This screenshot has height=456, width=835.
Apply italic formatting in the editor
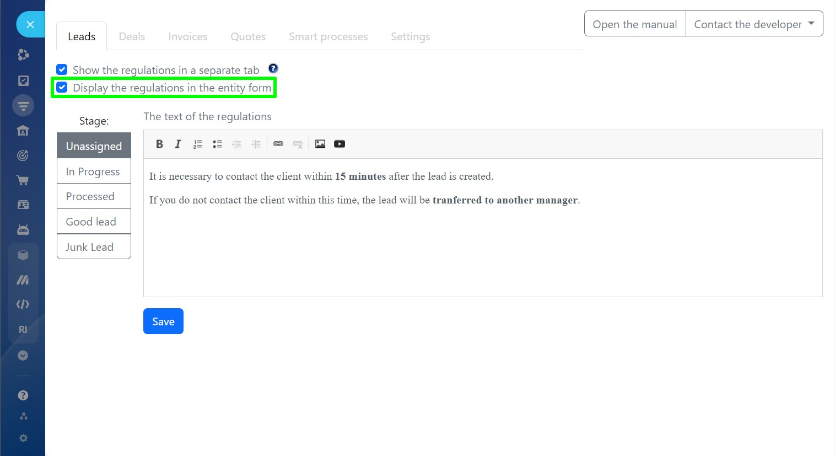click(178, 144)
